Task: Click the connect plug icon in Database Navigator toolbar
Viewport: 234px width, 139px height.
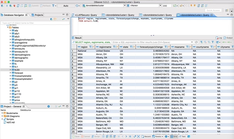Action: [x=51, y=19]
